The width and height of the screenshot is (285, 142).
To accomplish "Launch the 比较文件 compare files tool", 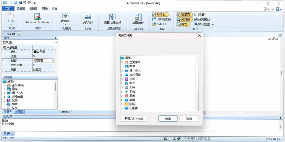I will pyautogui.click(x=87, y=19).
